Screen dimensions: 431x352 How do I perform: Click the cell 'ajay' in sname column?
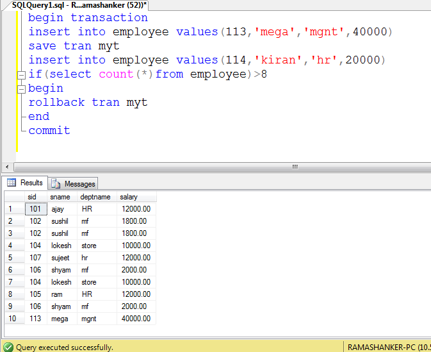tap(62, 209)
